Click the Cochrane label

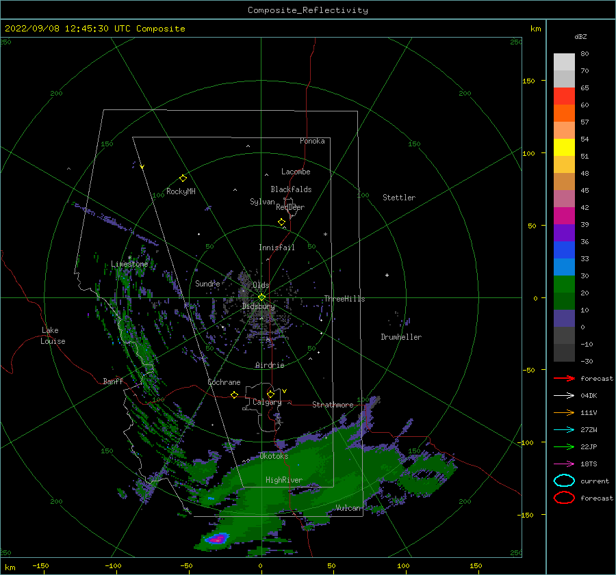pos(224,382)
